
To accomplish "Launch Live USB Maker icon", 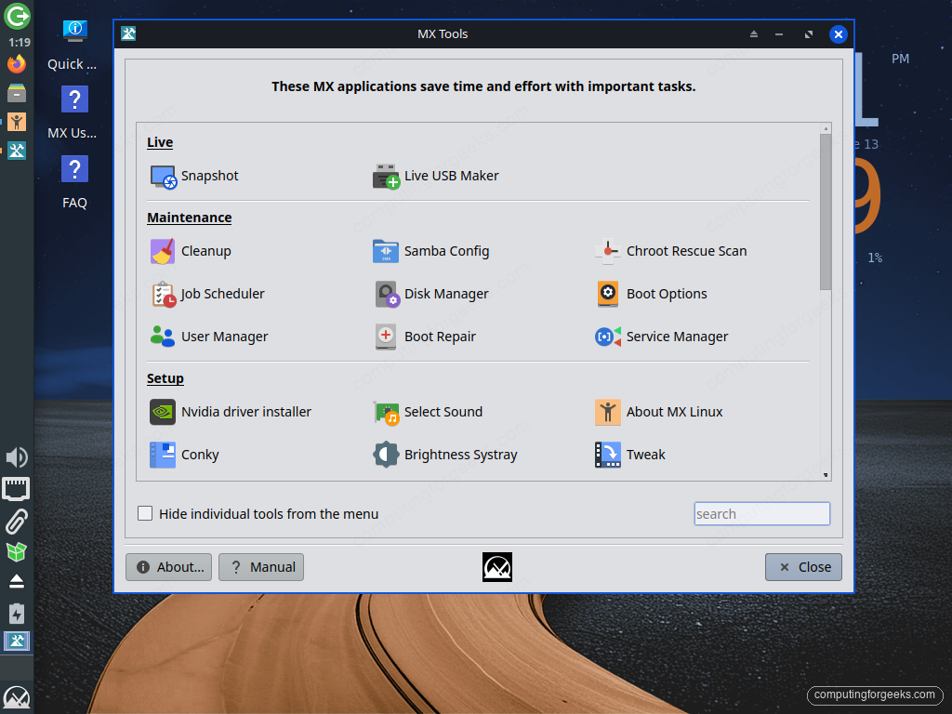I will click(x=386, y=177).
